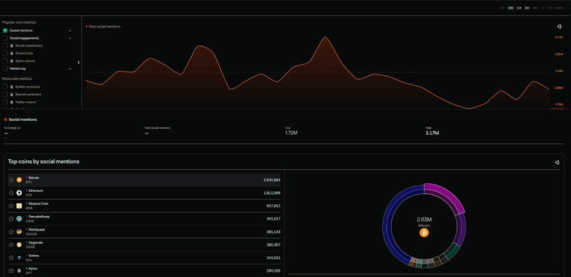The image size is (571, 277).
Task: Click the Ethereum coin logo
Action: click(x=19, y=192)
